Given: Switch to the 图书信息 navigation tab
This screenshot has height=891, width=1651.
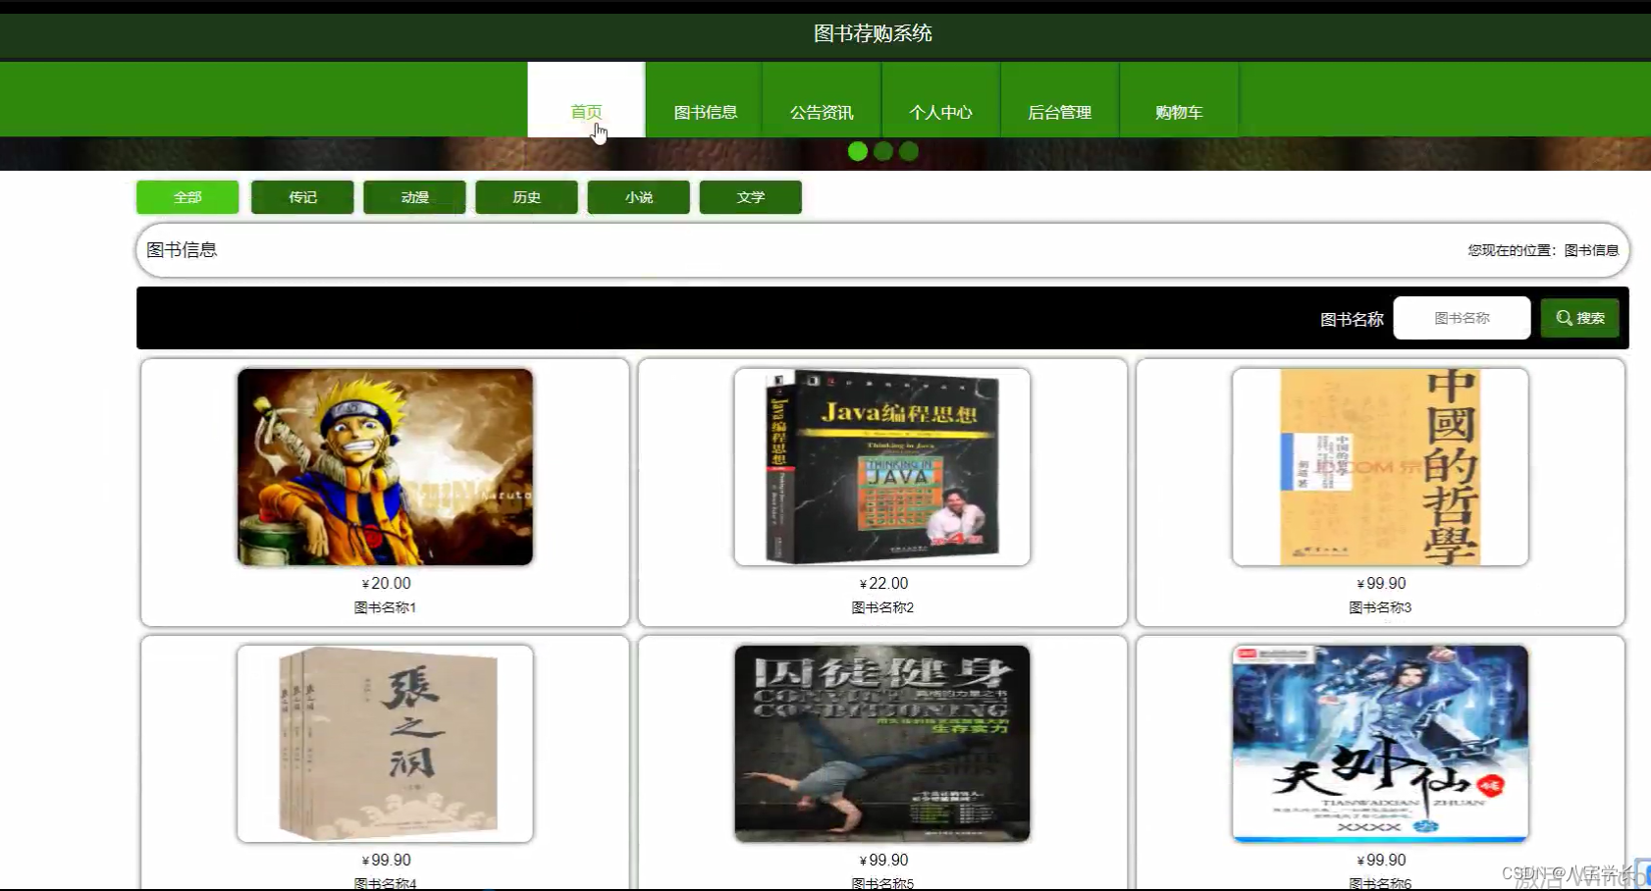Looking at the screenshot, I should click(x=704, y=112).
